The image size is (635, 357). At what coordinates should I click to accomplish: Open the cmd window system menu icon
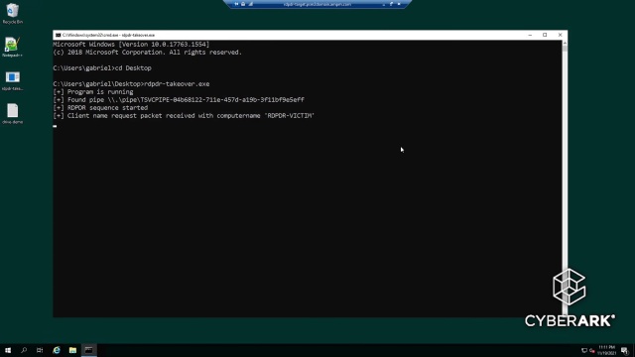pos(58,36)
